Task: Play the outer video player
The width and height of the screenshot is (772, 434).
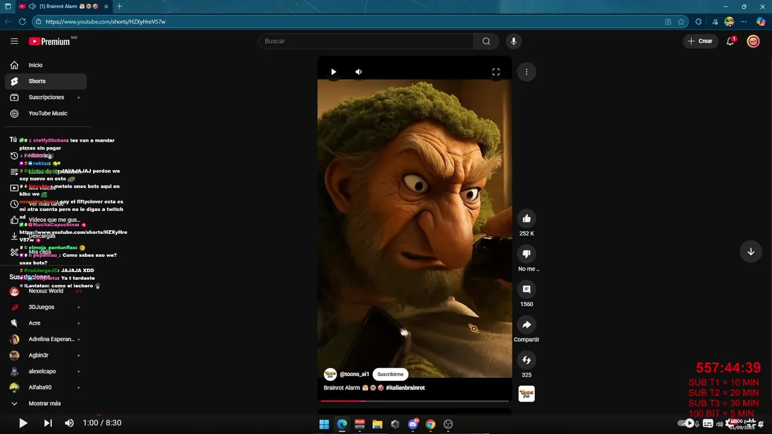Action: click(23, 423)
